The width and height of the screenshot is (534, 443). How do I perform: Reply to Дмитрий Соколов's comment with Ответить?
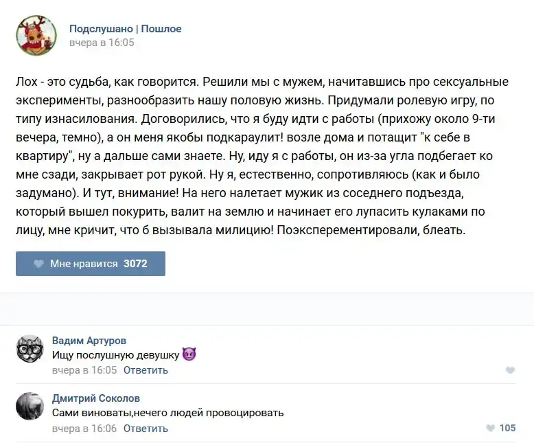pos(146,428)
